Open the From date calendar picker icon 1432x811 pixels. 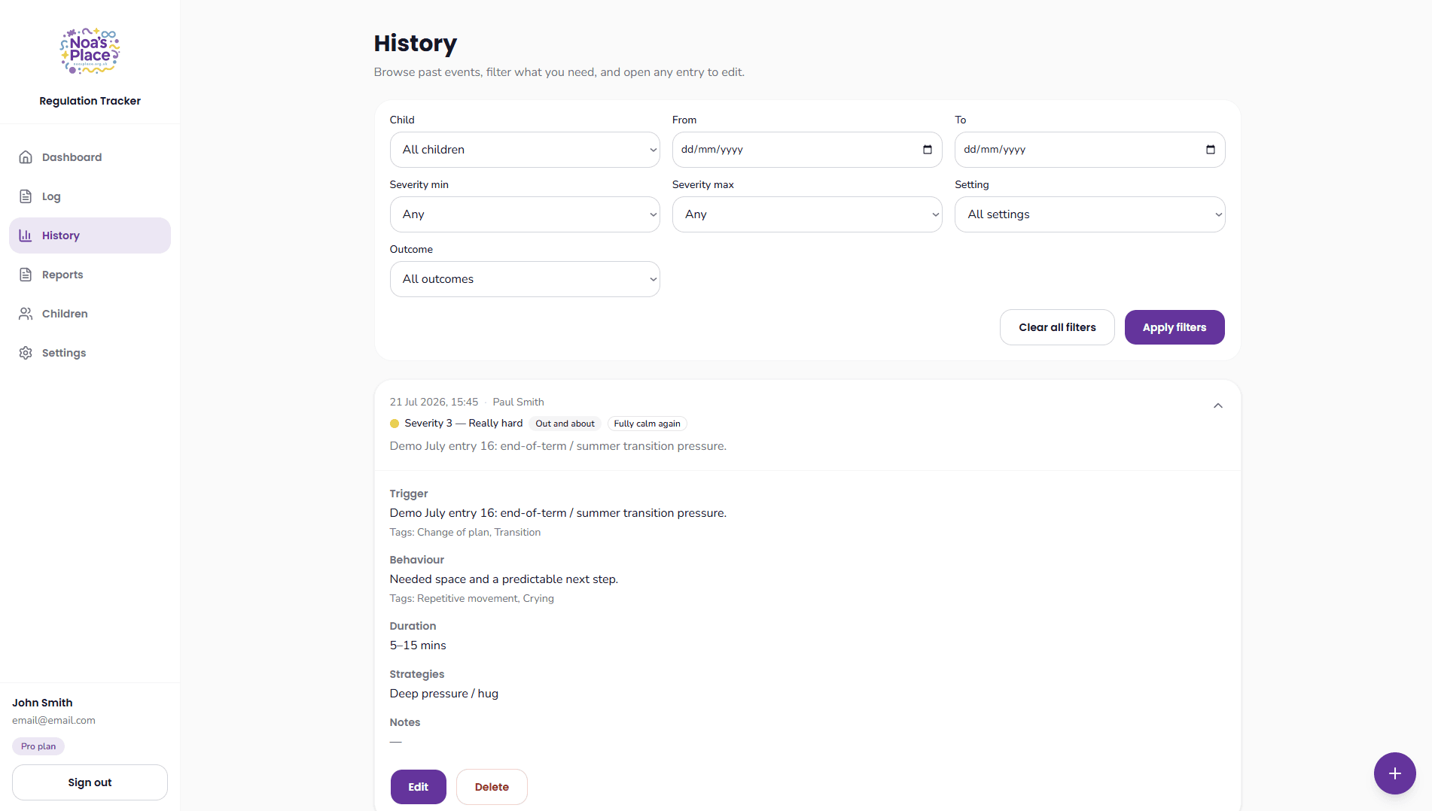click(928, 150)
